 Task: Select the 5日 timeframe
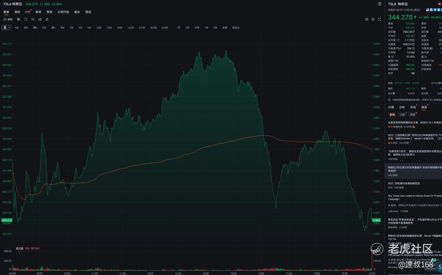pyautogui.click(x=17, y=28)
